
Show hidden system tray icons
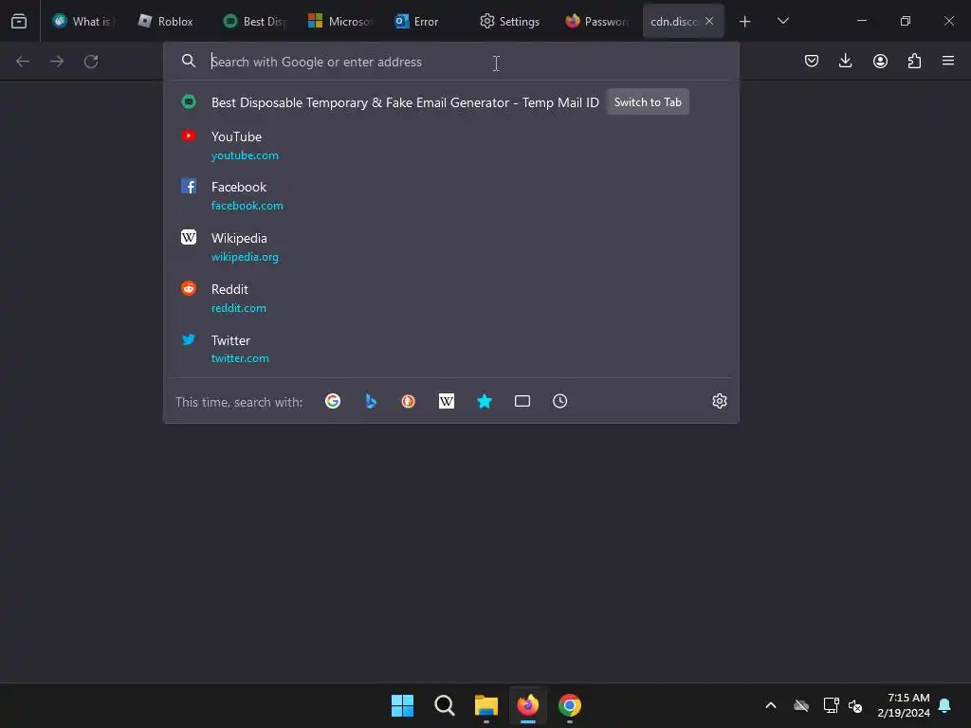point(771,705)
